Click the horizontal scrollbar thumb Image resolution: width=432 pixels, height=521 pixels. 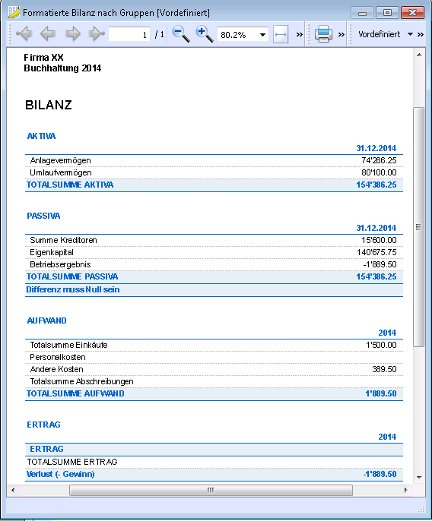(x=211, y=490)
